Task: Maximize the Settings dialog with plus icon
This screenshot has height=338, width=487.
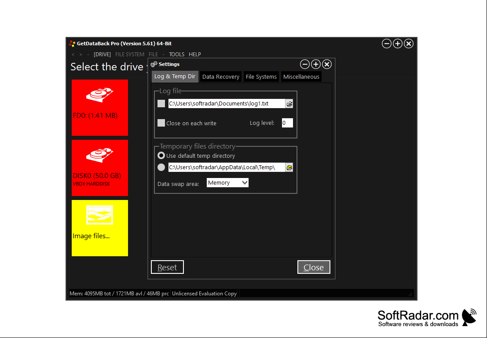Action: point(315,64)
